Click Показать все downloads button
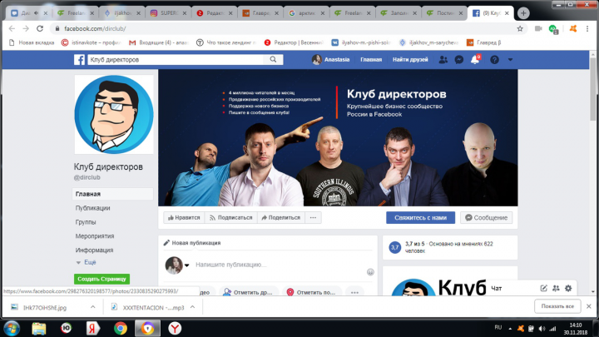The image size is (599, 337). tap(557, 306)
